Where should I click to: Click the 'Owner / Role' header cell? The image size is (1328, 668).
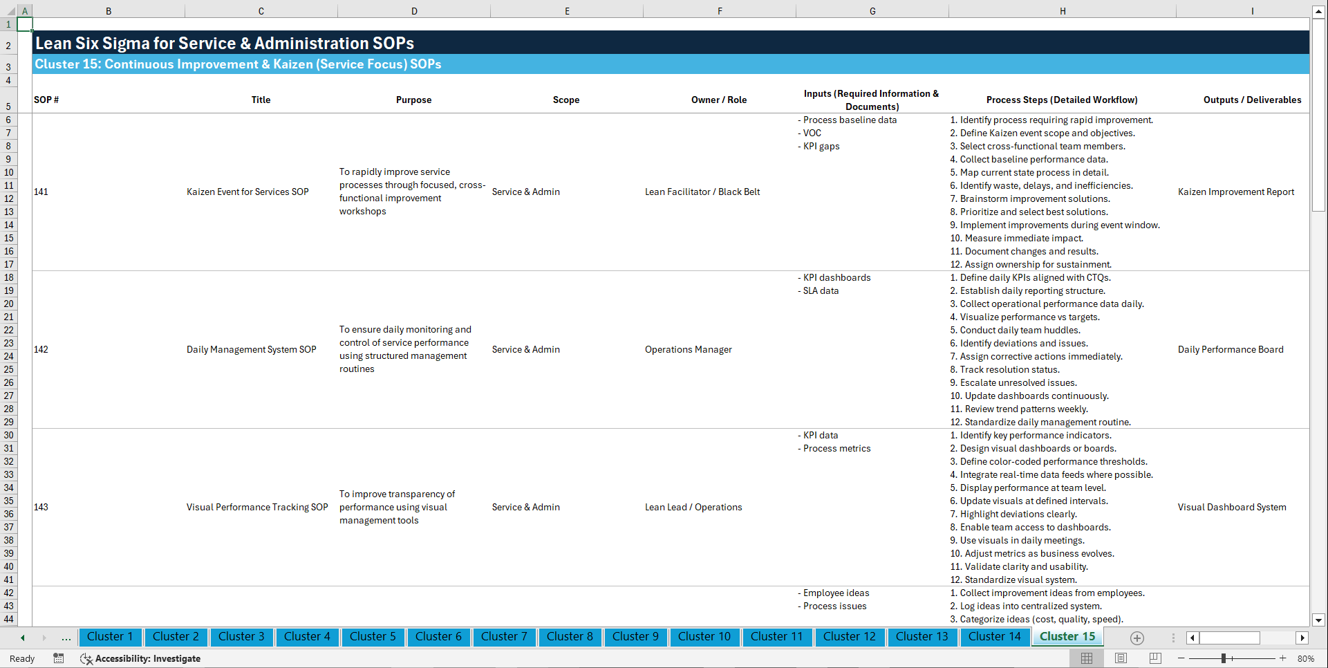pyautogui.click(x=720, y=100)
